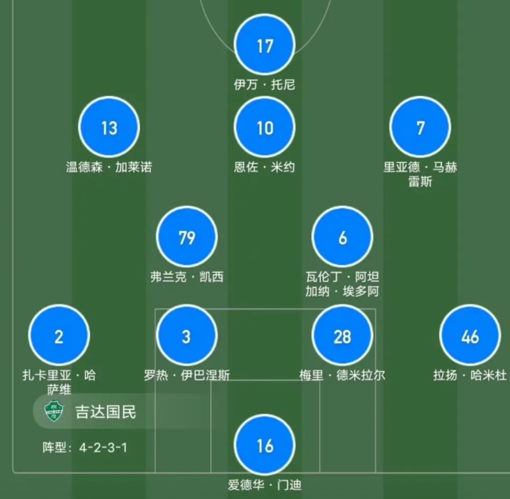510x499 pixels.
Task: Open the number 28 player circle
Action: [343, 336]
